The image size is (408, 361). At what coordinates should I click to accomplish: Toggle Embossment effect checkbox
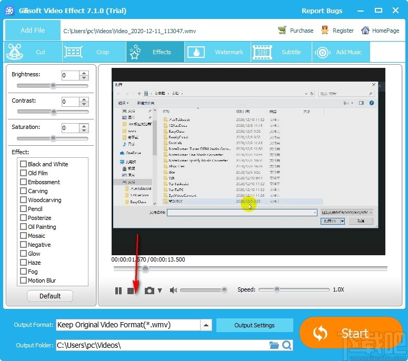click(x=23, y=182)
